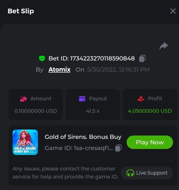Open the Atomix user profile link

[59, 70]
